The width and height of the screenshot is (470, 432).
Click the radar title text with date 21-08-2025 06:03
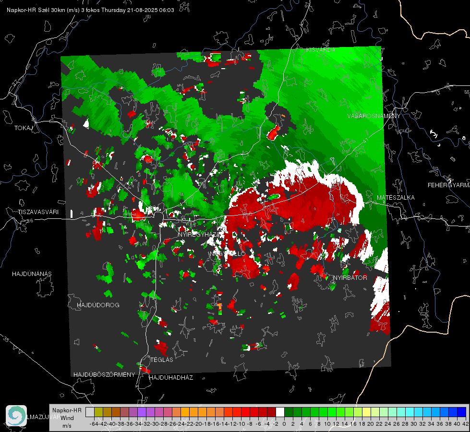[90, 10]
